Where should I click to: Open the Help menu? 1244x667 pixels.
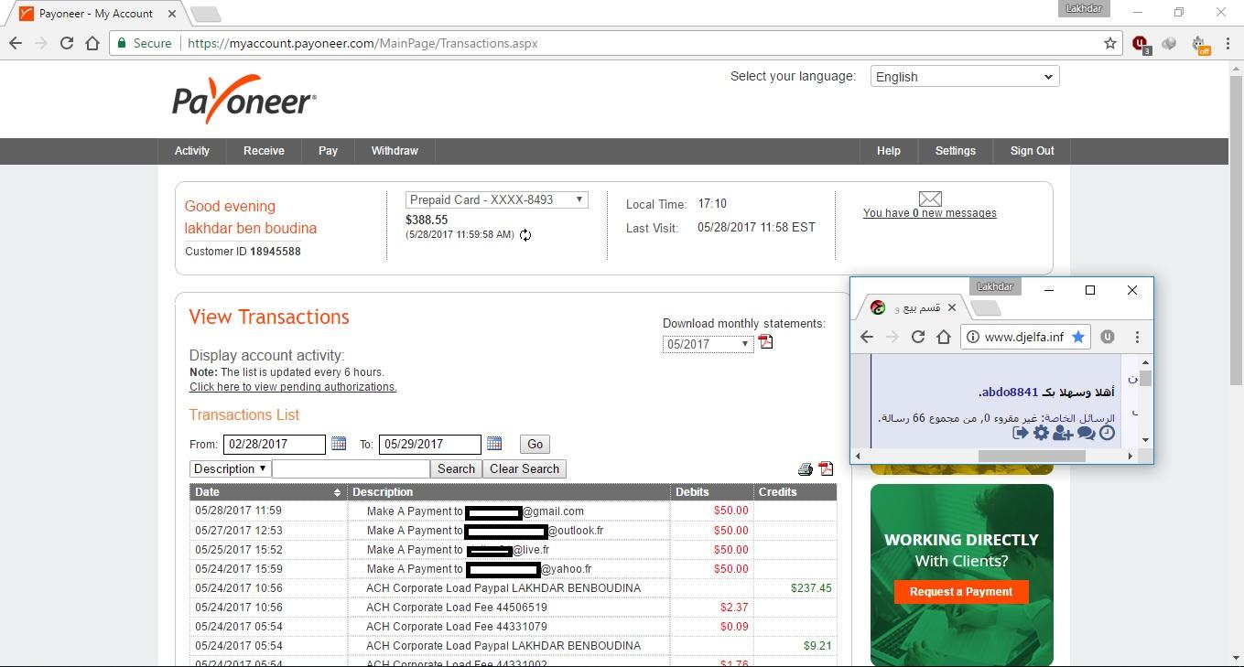[889, 151]
